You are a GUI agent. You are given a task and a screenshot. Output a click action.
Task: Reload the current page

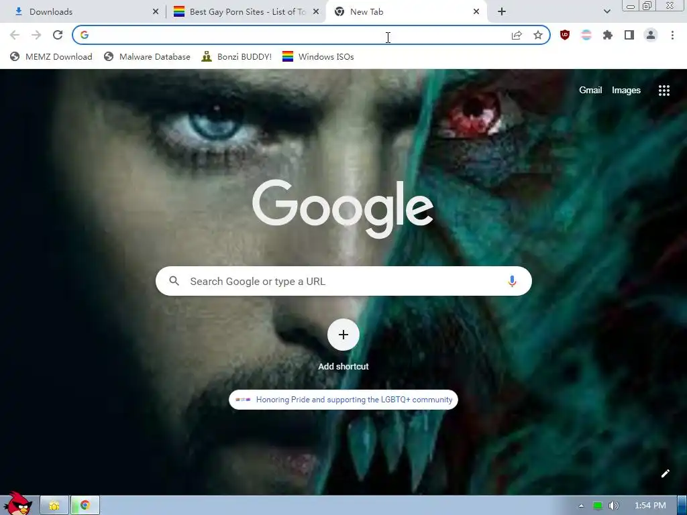(x=58, y=35)
